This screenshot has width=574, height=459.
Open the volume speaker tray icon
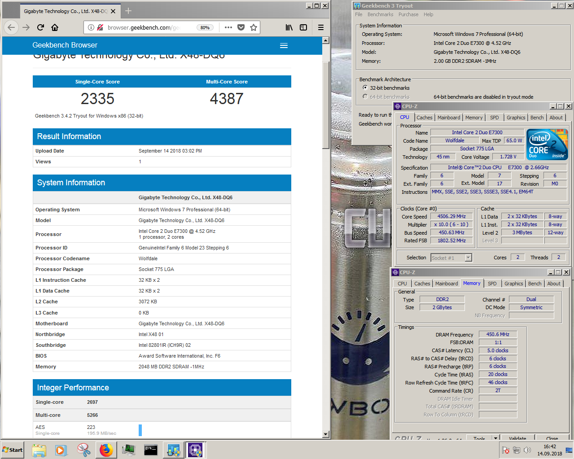[x=527, y=450]
